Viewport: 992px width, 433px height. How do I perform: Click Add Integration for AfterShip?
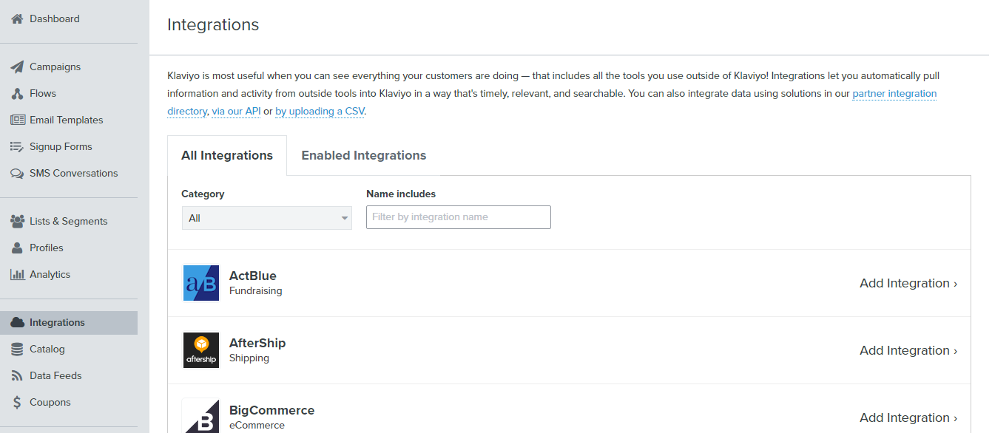click(x=908, y=350)
